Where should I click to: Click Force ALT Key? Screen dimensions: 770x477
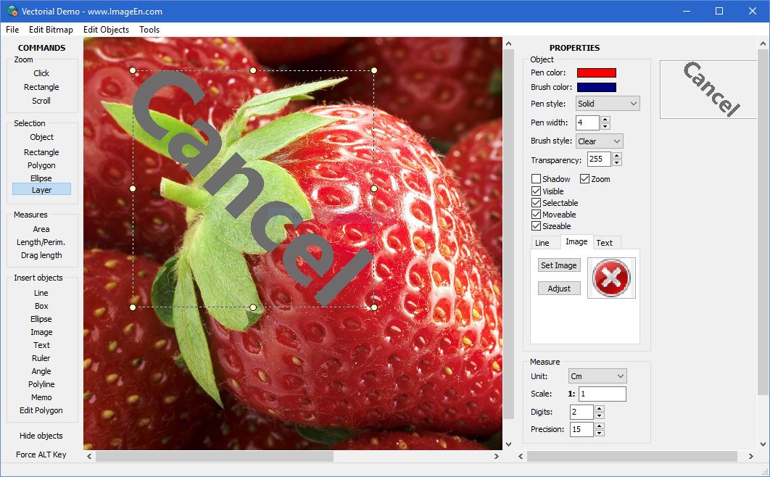tap(41, 455)
